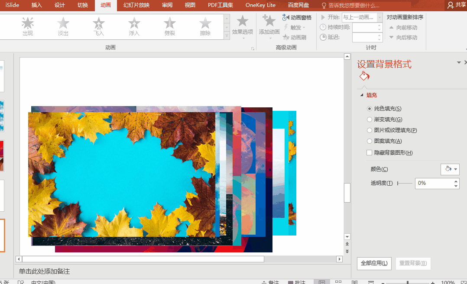The height and width of the screenshot is (284, 467).
Task: Select the 动画刷 animation painter
Action: click(x=294, y=37)
